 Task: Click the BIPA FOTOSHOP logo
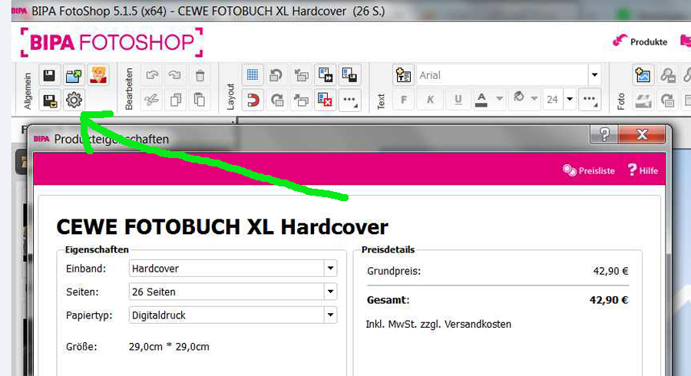[x=111, y=42]
